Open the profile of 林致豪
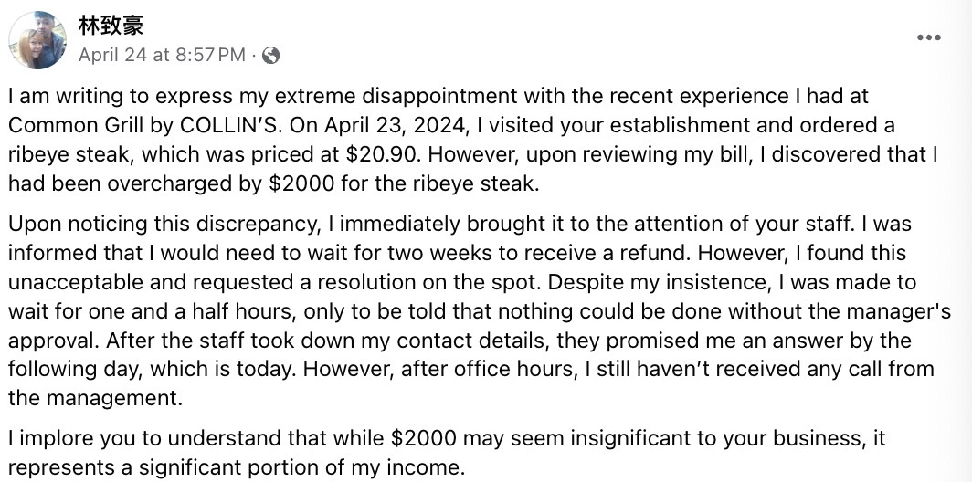 pyautogui.click(x=111, y=26)
